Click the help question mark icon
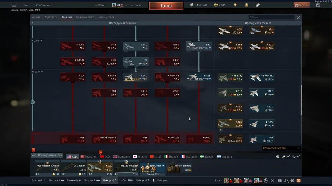This screenshot has height=186, width=332. coord(318,5)
